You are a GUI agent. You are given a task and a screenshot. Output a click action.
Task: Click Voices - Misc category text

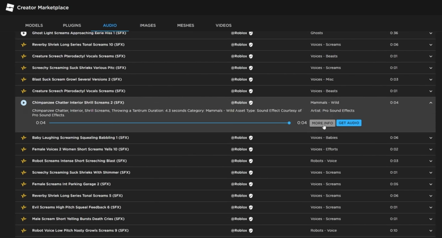click(x=322, y=79)
